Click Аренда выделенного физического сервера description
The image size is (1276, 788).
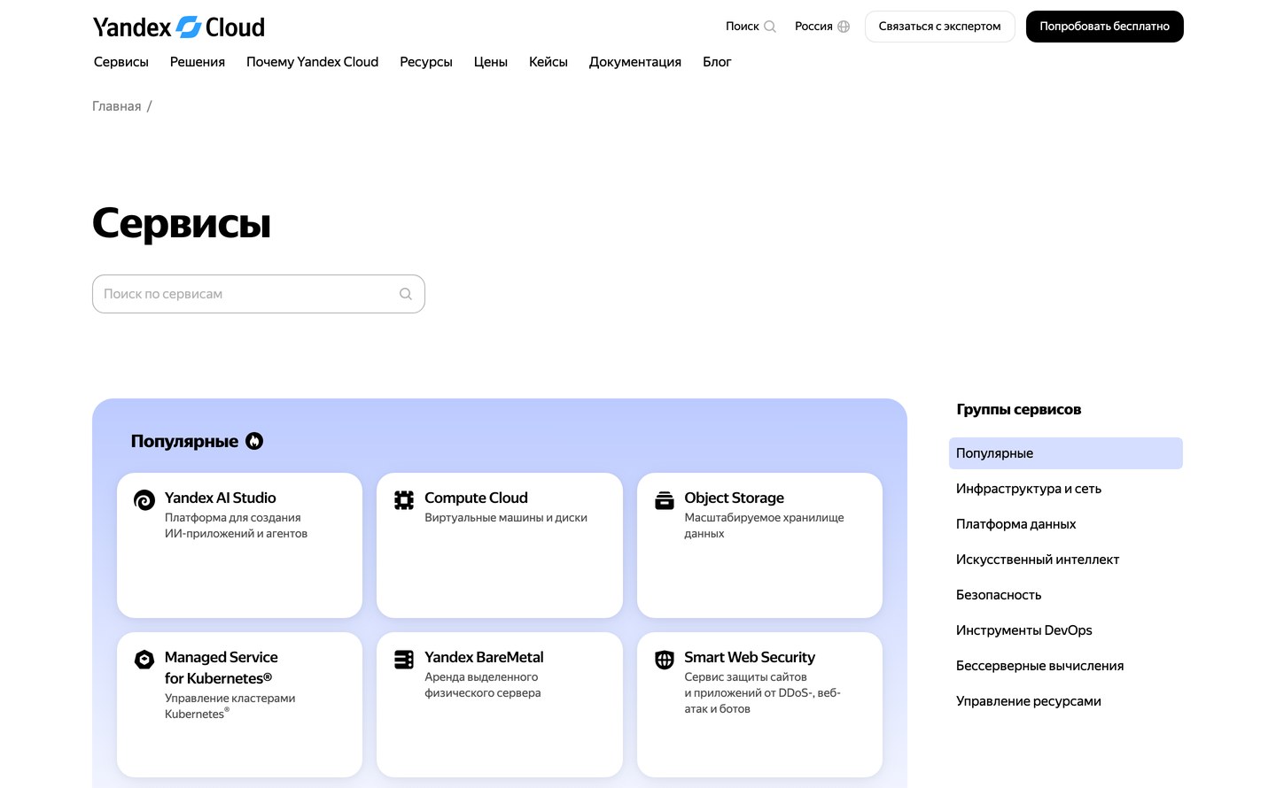(x=483, y=685)
